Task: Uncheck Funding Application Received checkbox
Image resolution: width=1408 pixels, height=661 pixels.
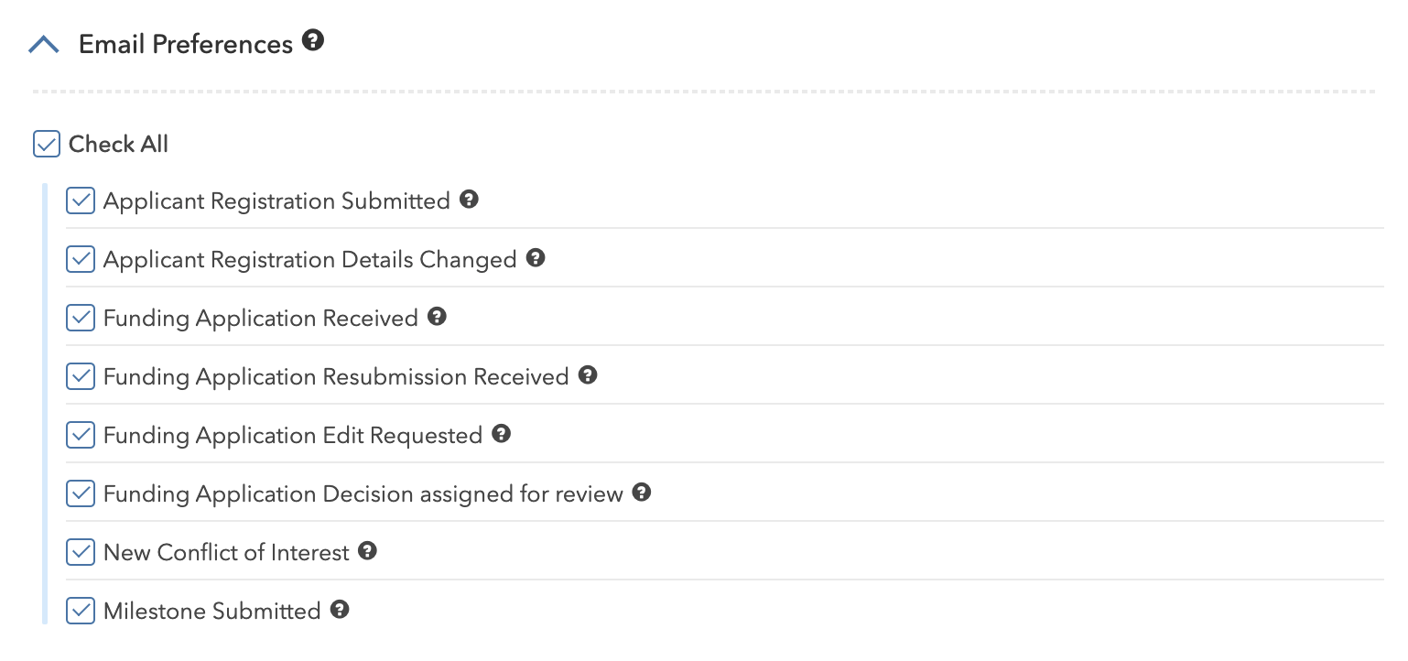Action: point(81,318)
